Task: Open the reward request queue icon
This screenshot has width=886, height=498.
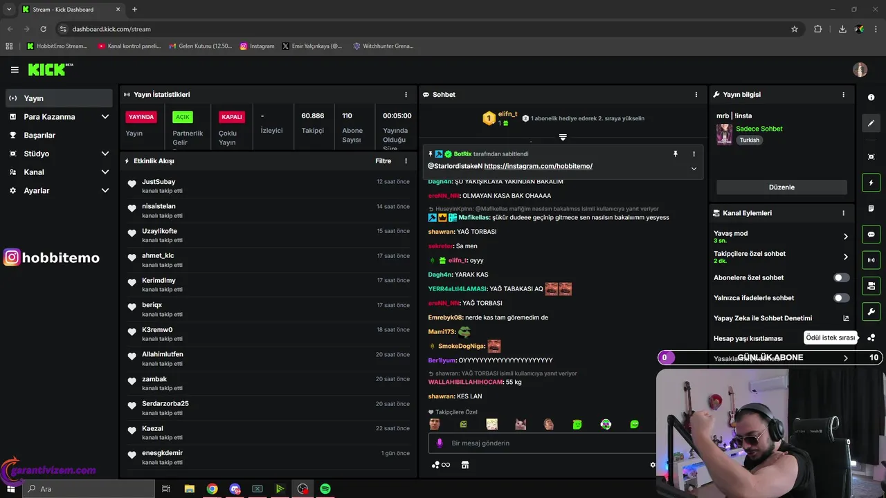Action: click(871, 338)
